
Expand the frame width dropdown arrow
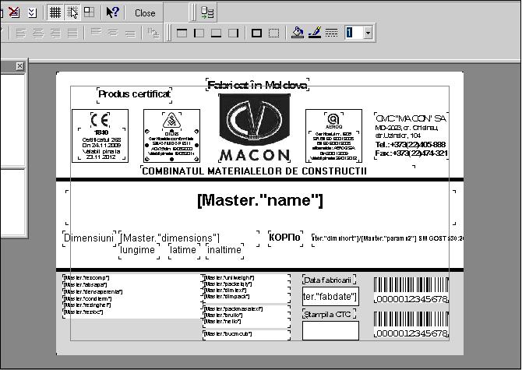[x=368, y=33]
